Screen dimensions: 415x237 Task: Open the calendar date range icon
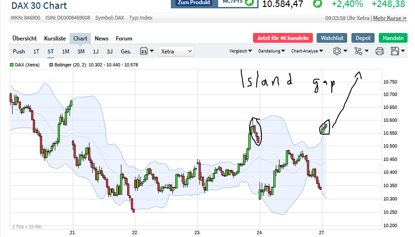143,51
